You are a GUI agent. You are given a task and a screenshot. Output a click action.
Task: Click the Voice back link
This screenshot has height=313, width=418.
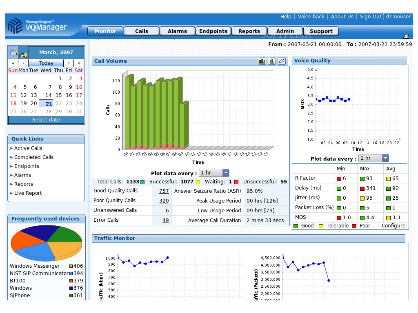click(311, 16)
